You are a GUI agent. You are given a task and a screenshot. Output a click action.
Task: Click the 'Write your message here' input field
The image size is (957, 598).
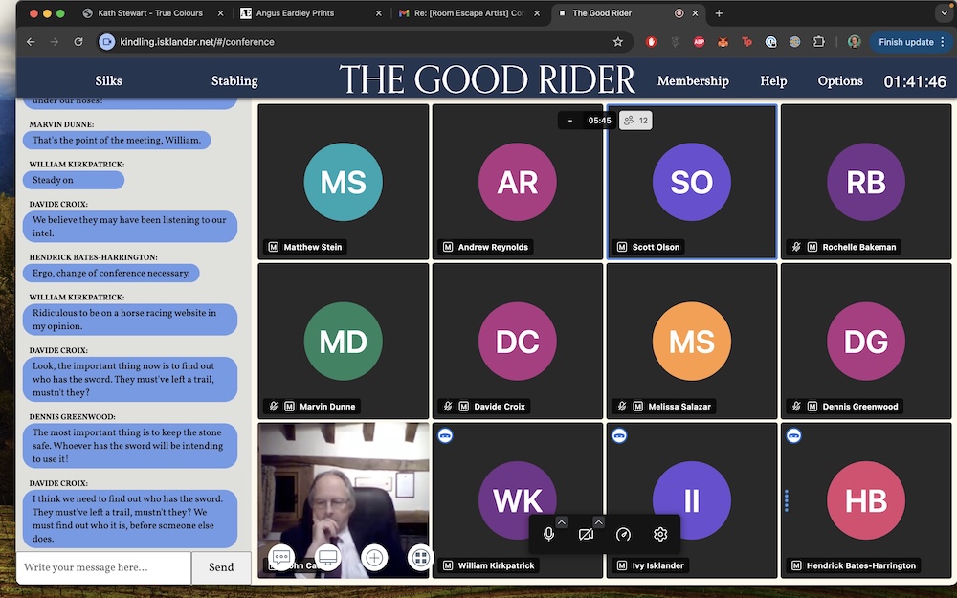pyautogui.click(x=102, y=567)
